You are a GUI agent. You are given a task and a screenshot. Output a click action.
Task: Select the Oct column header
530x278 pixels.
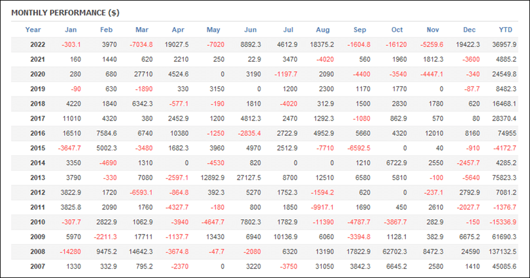pos(397,30)
